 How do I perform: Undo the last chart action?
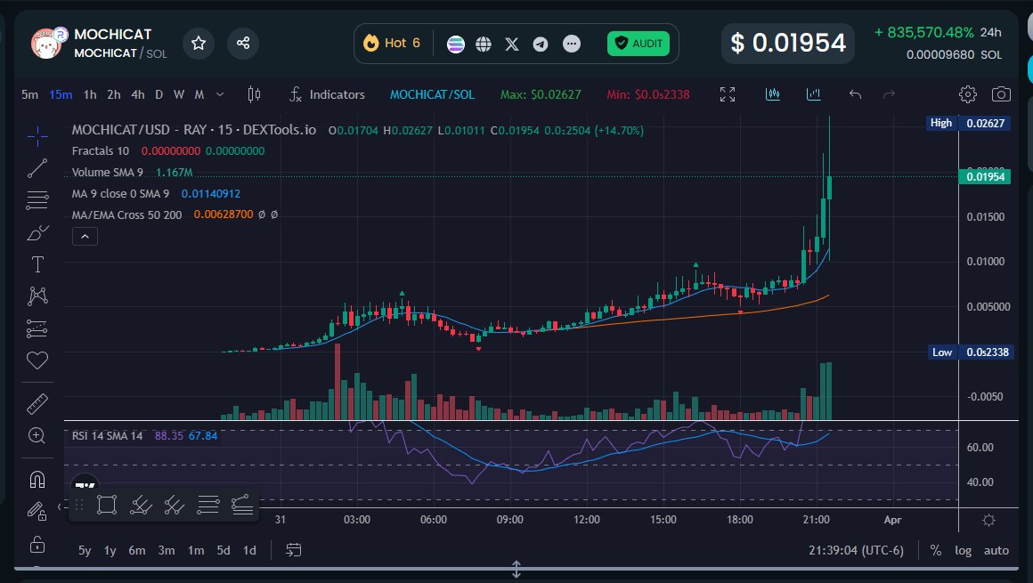coord(855,95)
